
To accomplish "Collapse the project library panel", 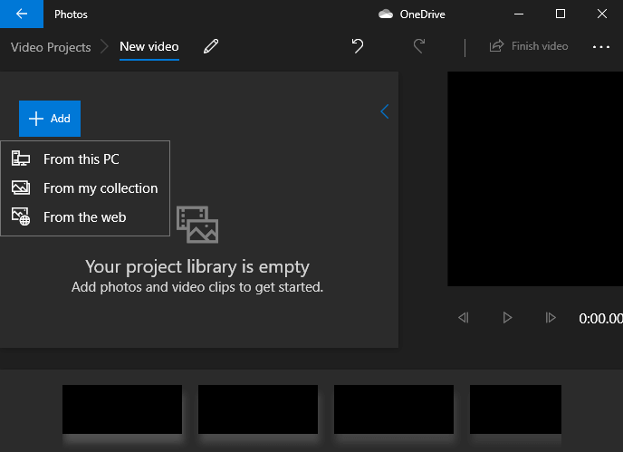I will [385, 111].
